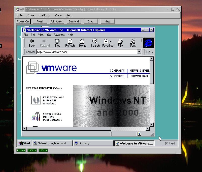Click the VMware Power Off button
The image size is (202, 172).
23,21
